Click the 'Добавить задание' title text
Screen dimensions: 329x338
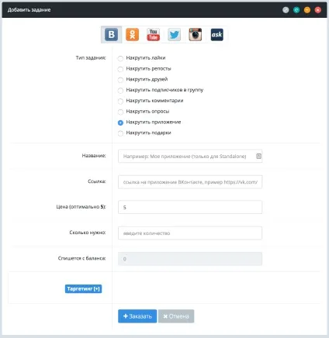point(29,10)
